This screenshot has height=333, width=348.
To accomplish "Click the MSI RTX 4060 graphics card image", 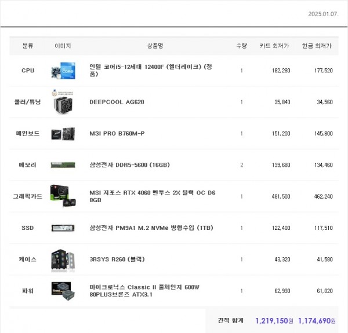I will 62,196.
